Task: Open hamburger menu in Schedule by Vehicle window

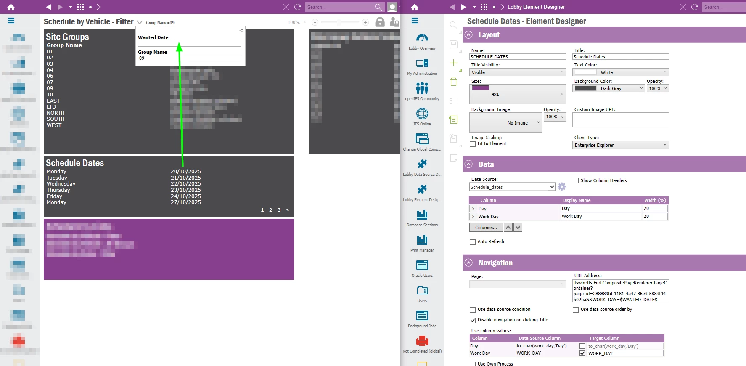Action: [x=11, y=20]
